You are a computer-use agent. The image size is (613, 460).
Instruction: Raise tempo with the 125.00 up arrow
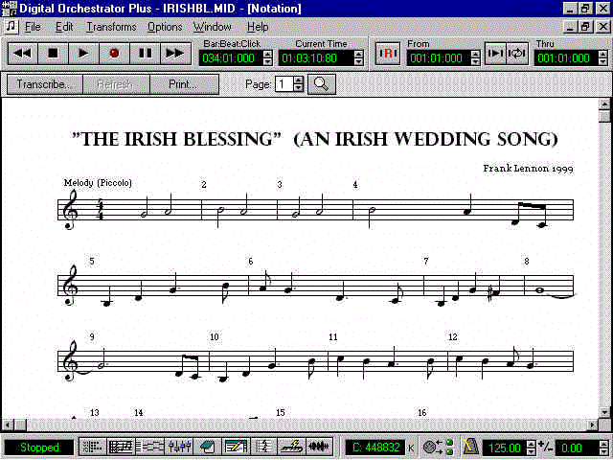coord(531,444)
